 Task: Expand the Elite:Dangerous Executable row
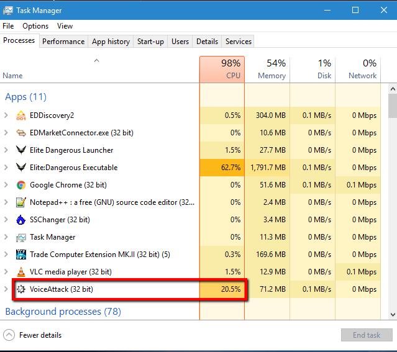(x=6, y=168)
